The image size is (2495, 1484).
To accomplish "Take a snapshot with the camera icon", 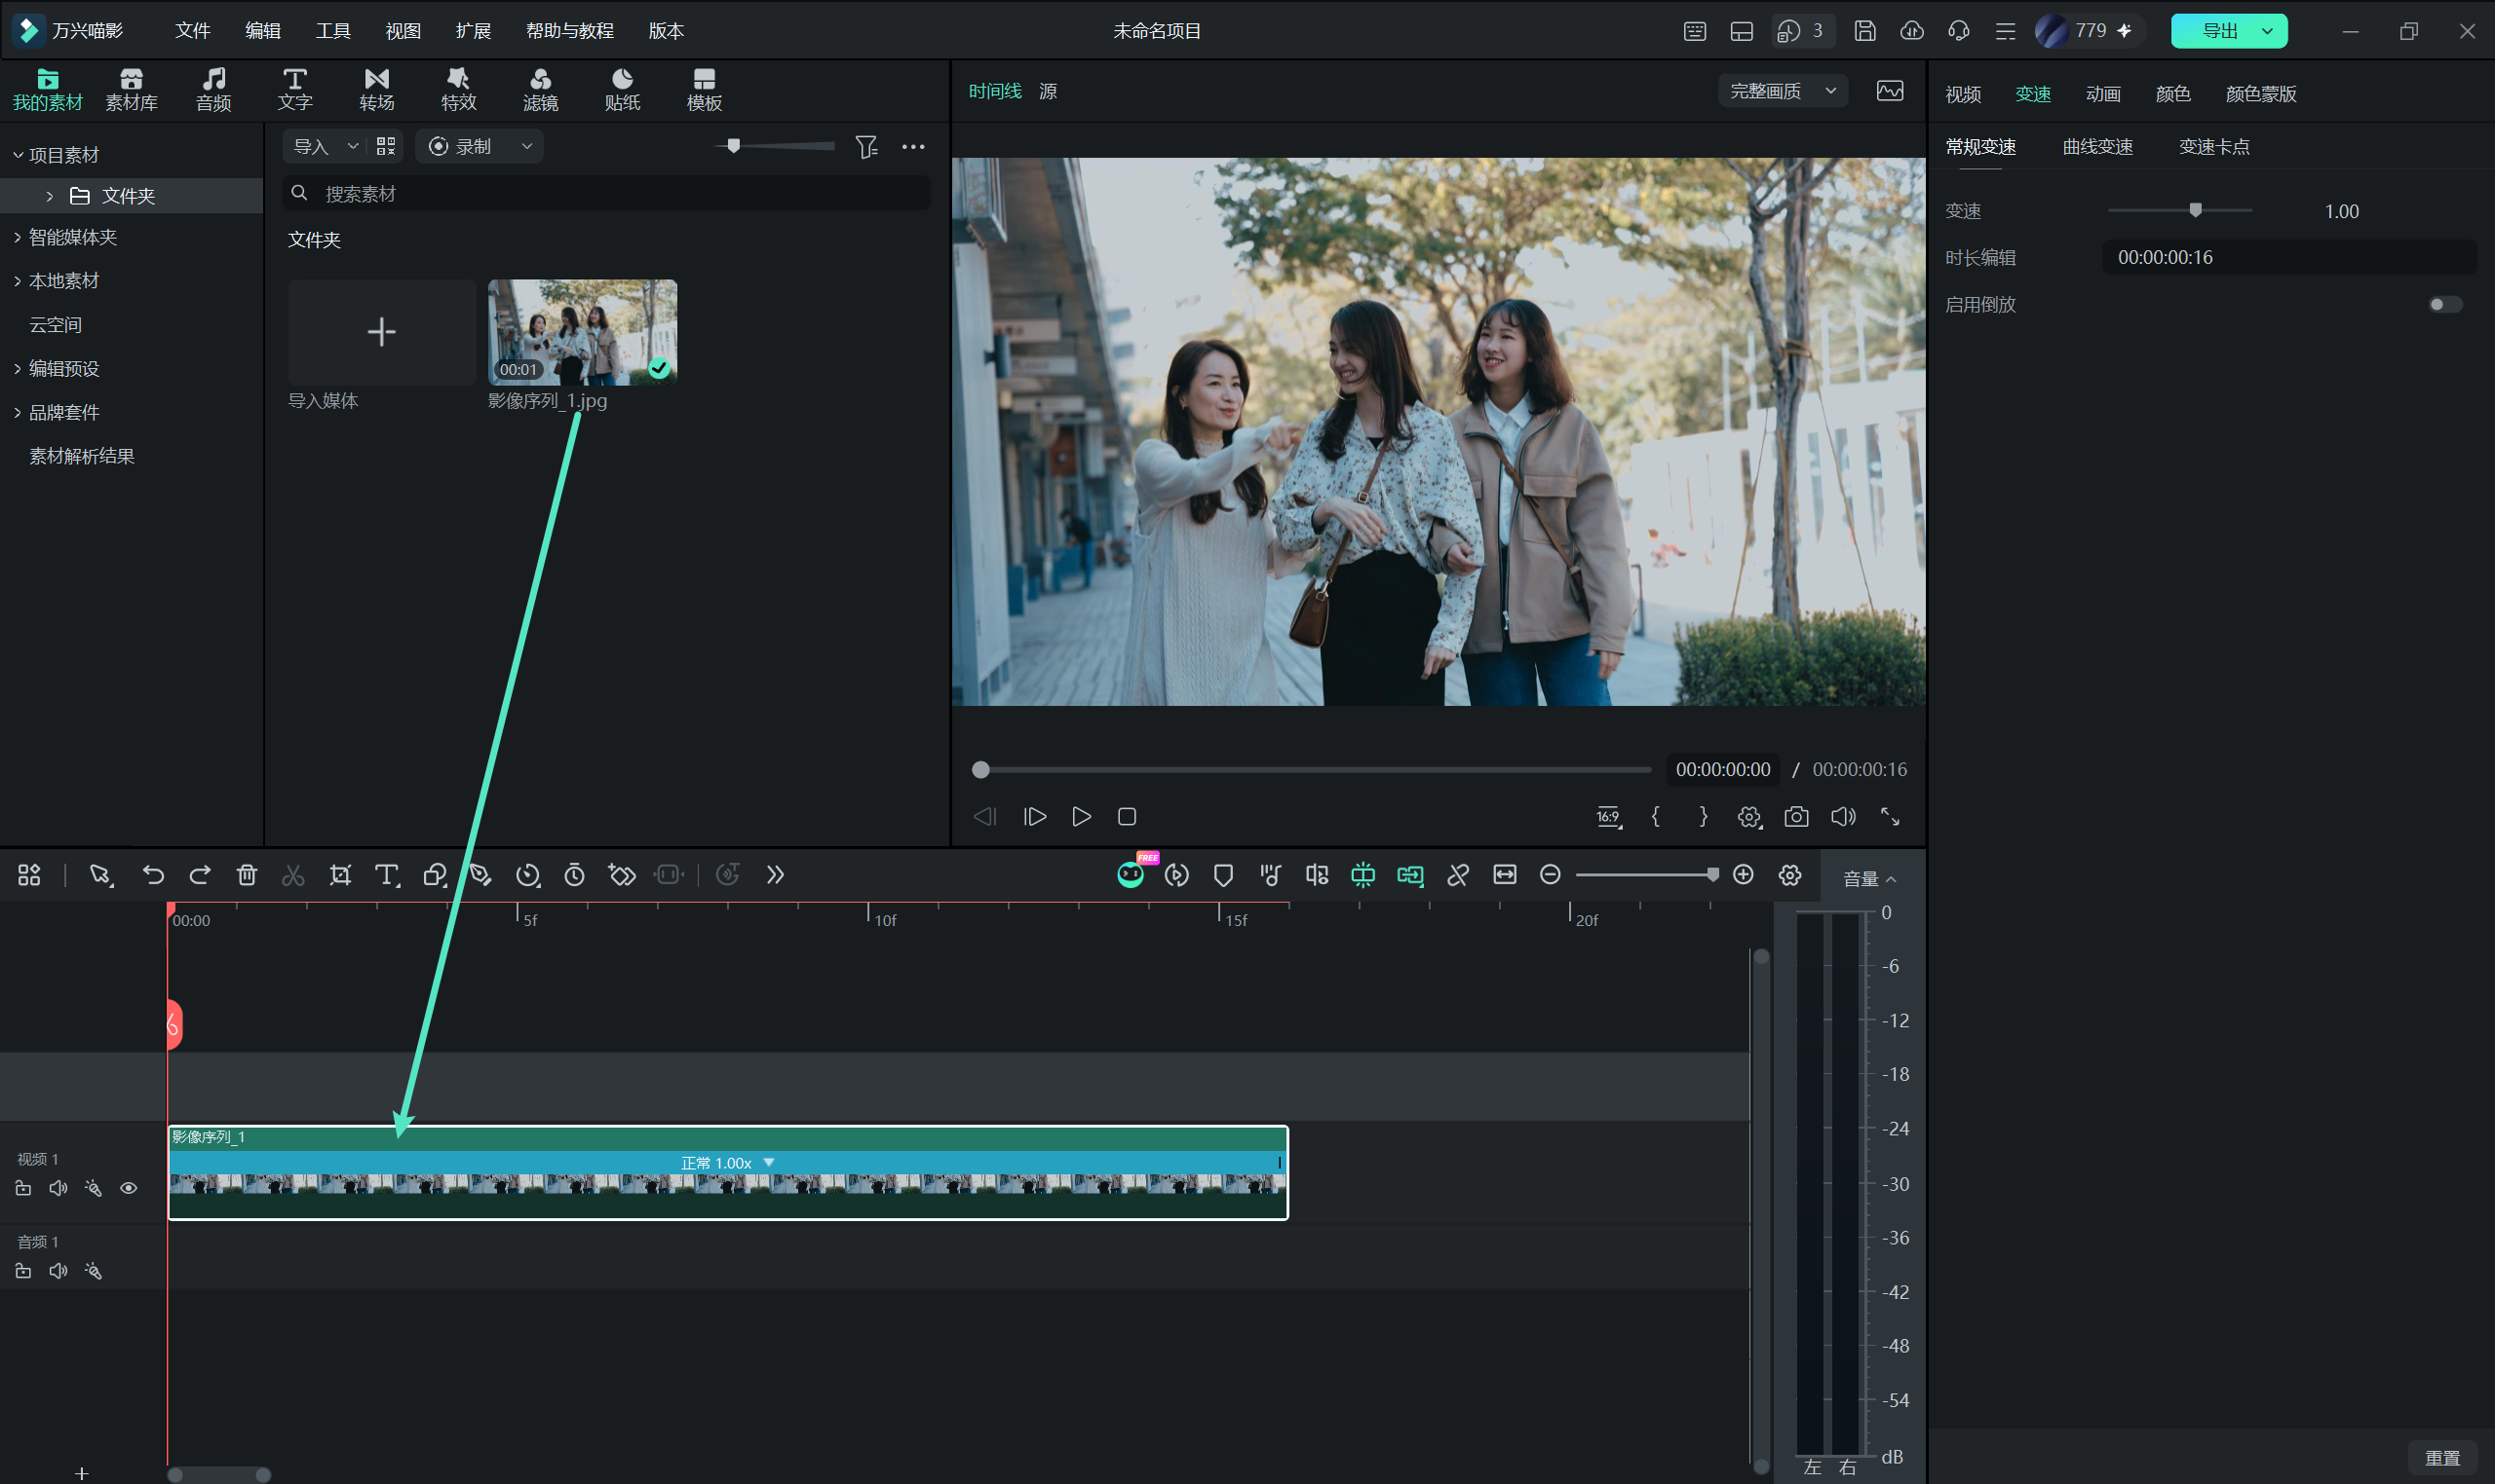I will 1796,816.
